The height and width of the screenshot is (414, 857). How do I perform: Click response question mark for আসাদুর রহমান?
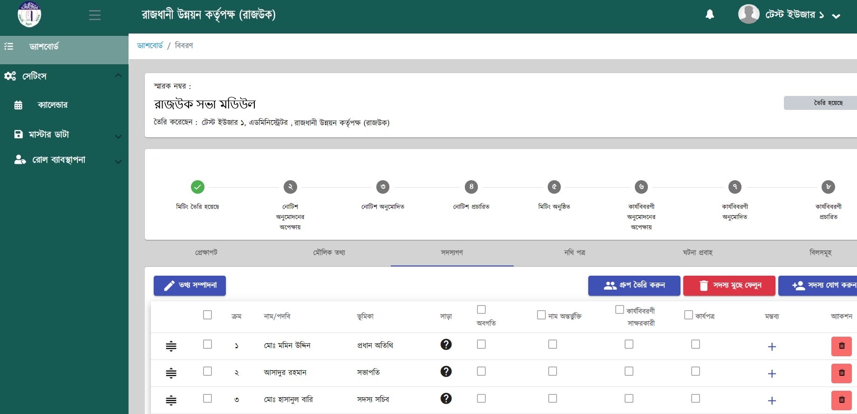coord(446,371)
